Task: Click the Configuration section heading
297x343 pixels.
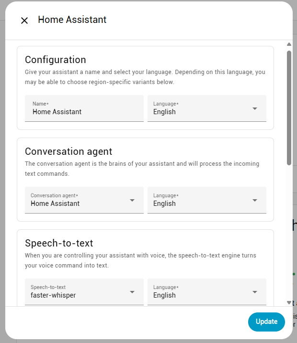Action: (56, 60)
